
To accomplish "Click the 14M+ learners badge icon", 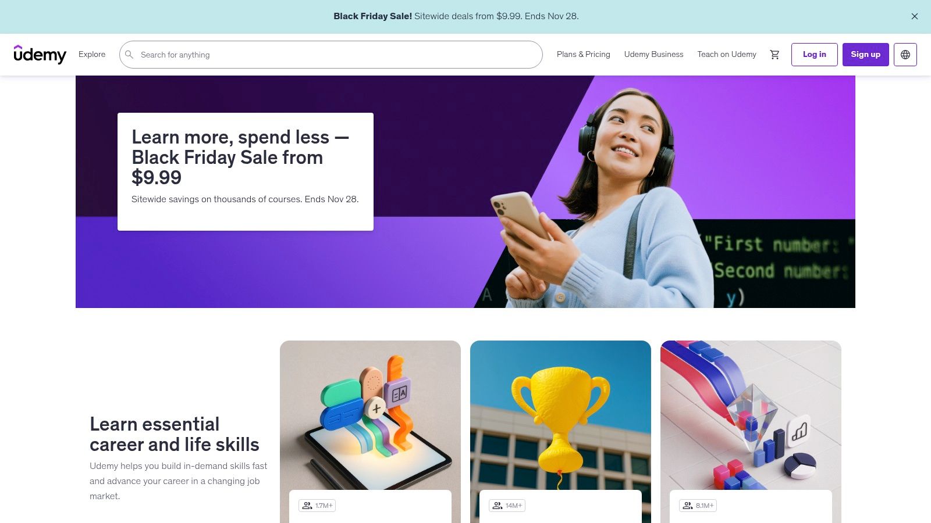I will pos(498,506).
